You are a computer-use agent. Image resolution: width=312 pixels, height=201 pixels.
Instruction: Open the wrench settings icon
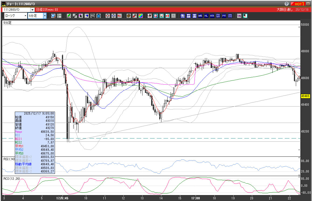[134, 16]
